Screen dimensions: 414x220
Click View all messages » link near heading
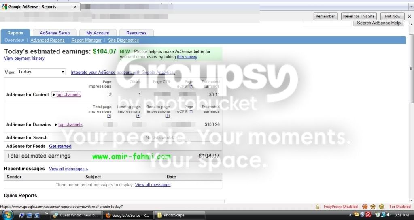68,169
